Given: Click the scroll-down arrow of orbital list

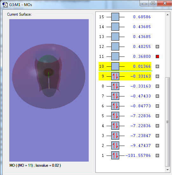Looking at the screenshot, I should tap(168, 170).
